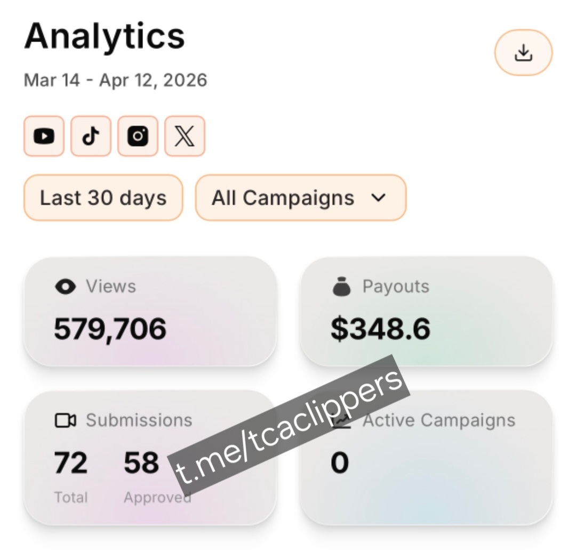The image size is (576, 553).
Task: Toggle the TikTok platform filter
Action: (x=91, y=136)
